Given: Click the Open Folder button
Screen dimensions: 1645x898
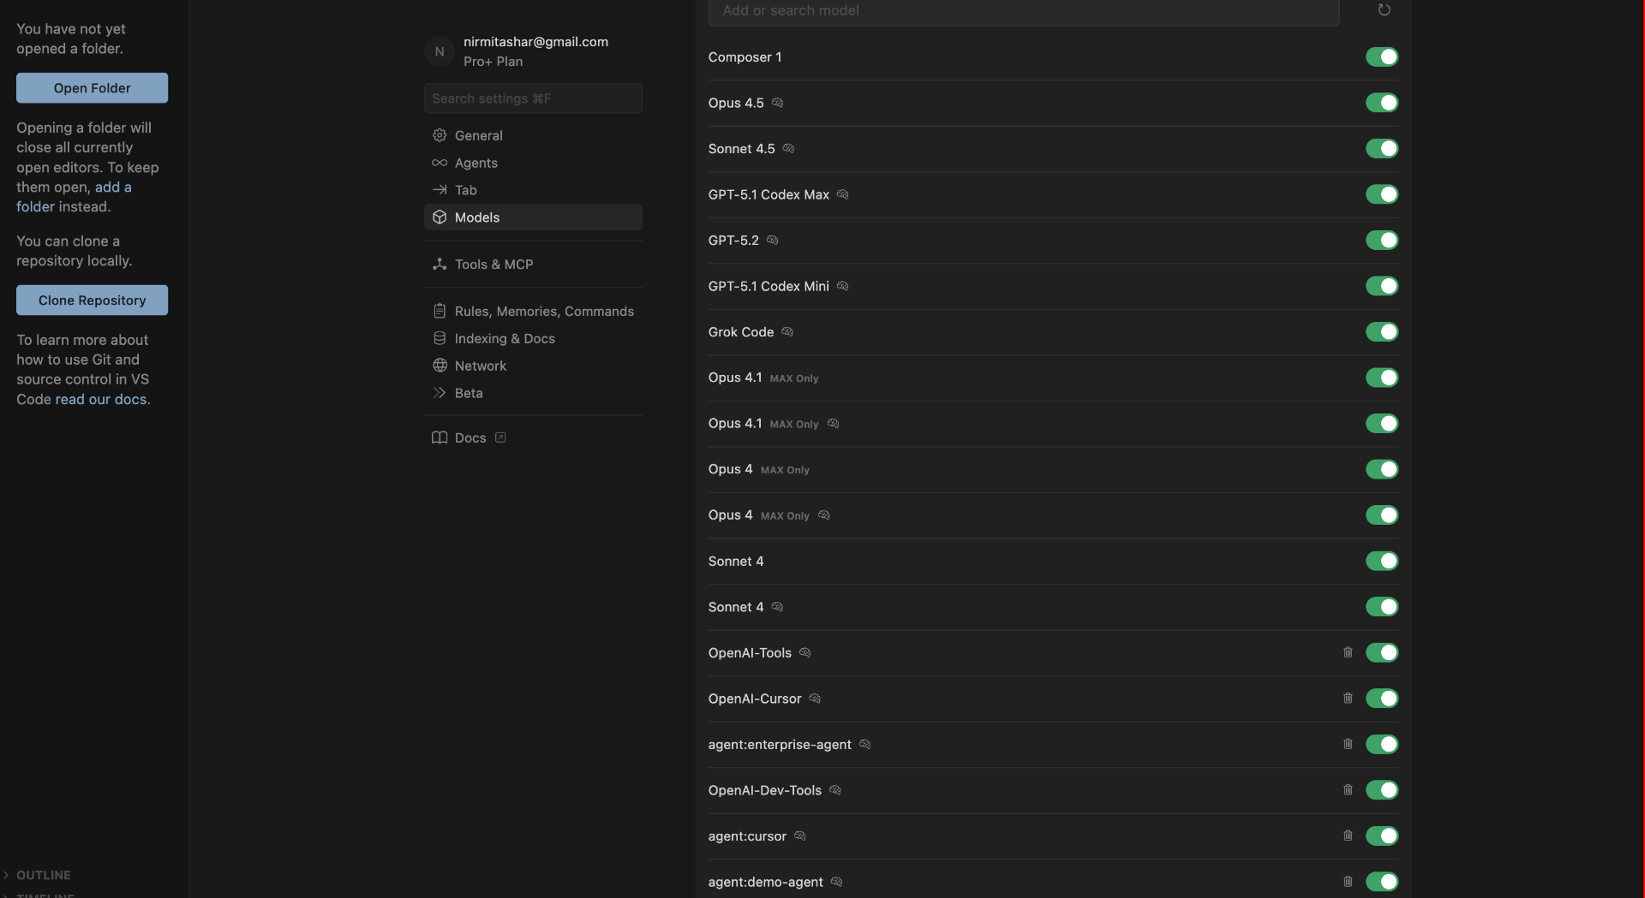Looking at the screenshot, I should point(92,88).
